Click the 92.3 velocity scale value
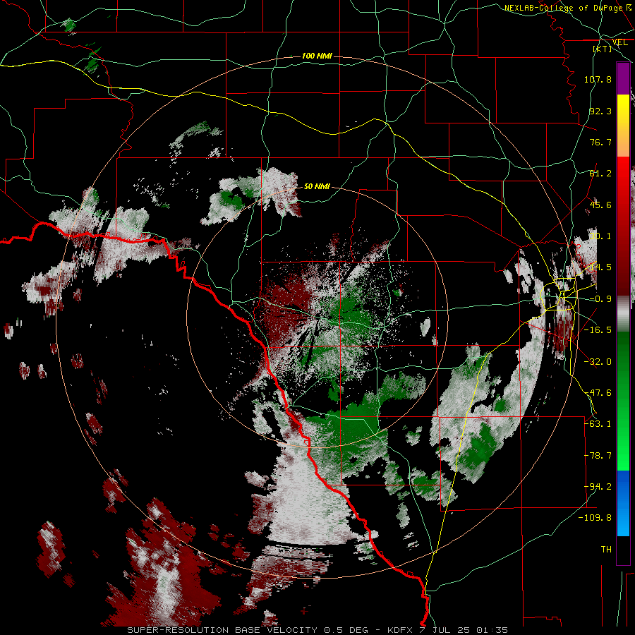Viewport: 635px width, 635px height. coord(600,111)
